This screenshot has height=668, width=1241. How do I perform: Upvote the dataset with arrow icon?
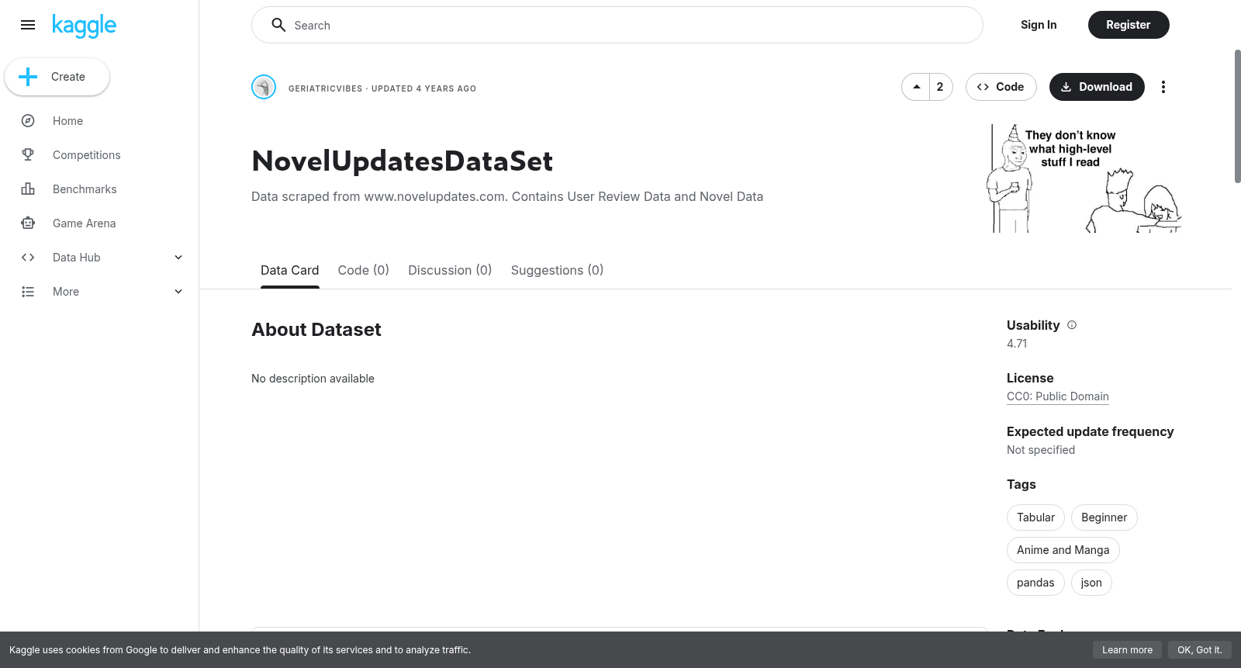916,87
